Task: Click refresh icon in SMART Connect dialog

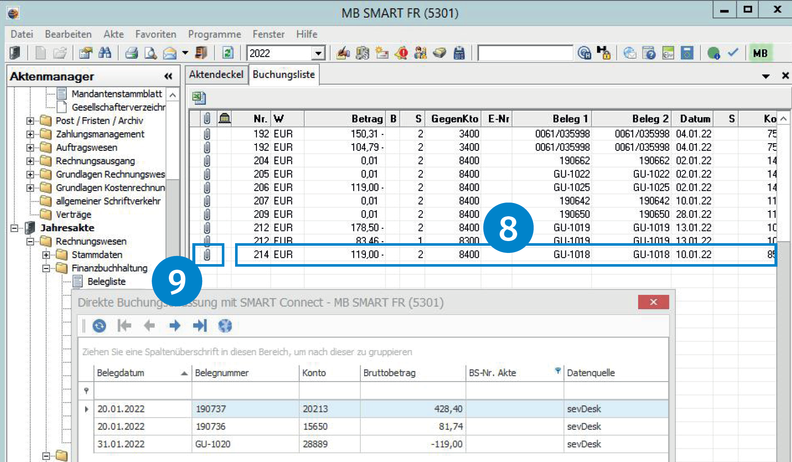Action: (99, 326)
